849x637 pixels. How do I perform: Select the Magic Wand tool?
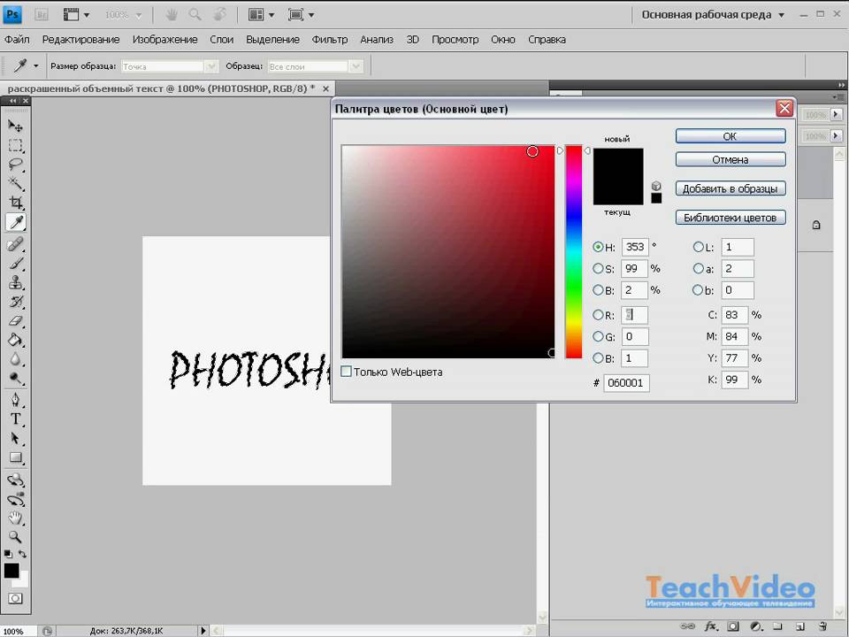coord(15,184)
